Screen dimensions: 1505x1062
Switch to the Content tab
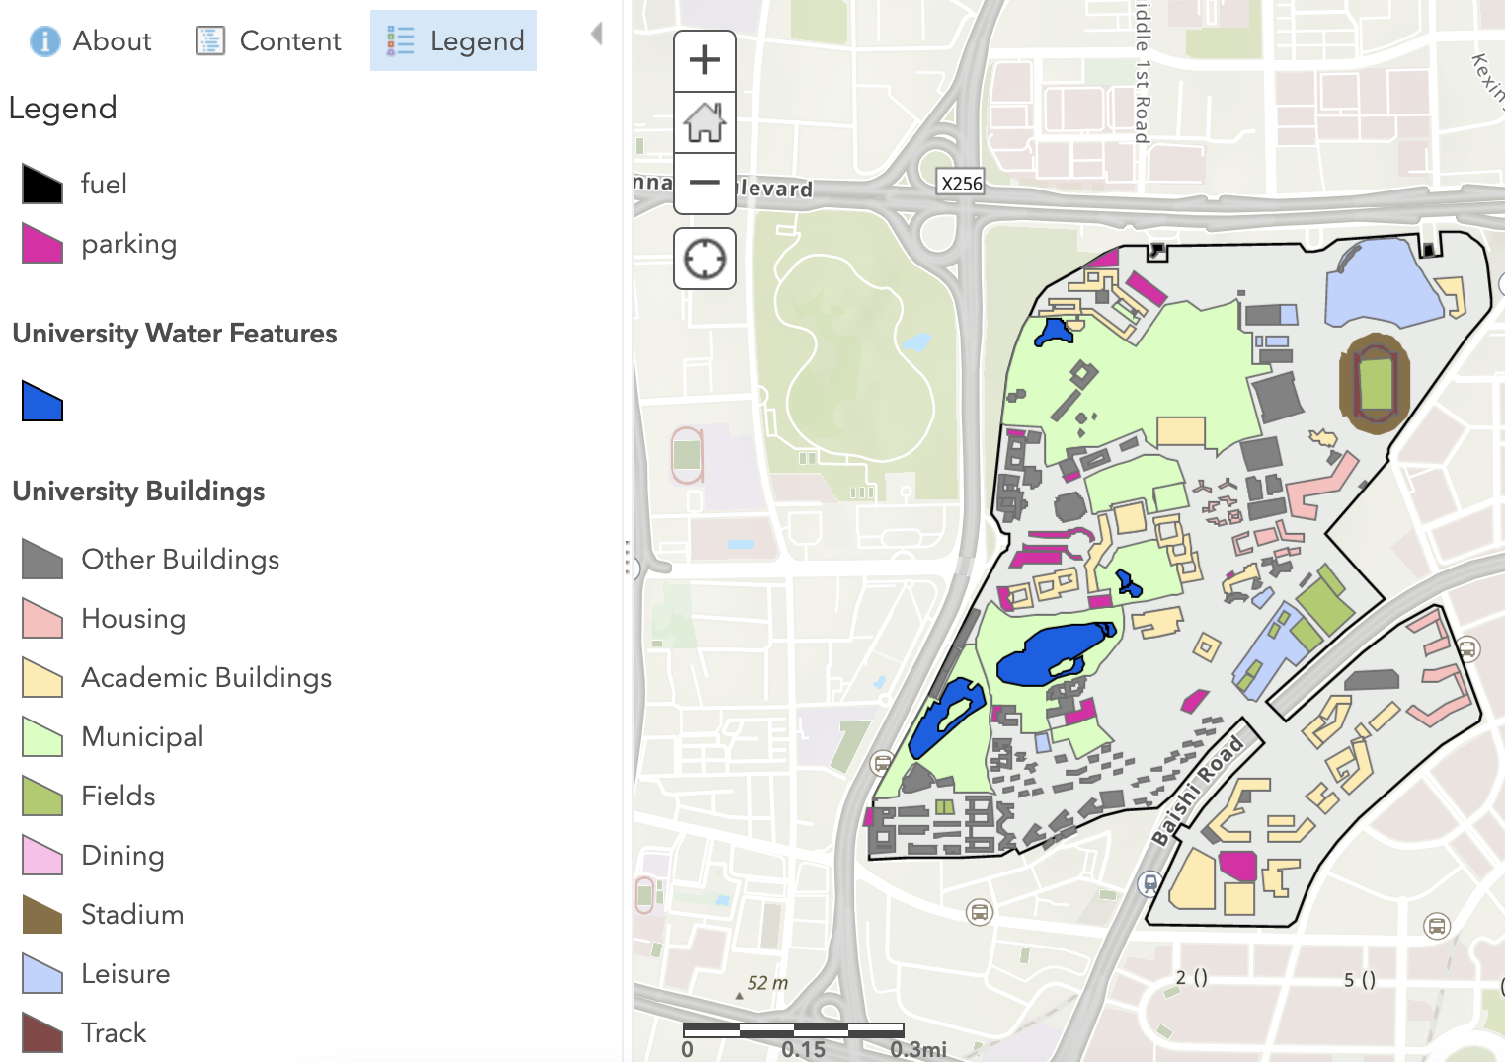click(269, 40)
